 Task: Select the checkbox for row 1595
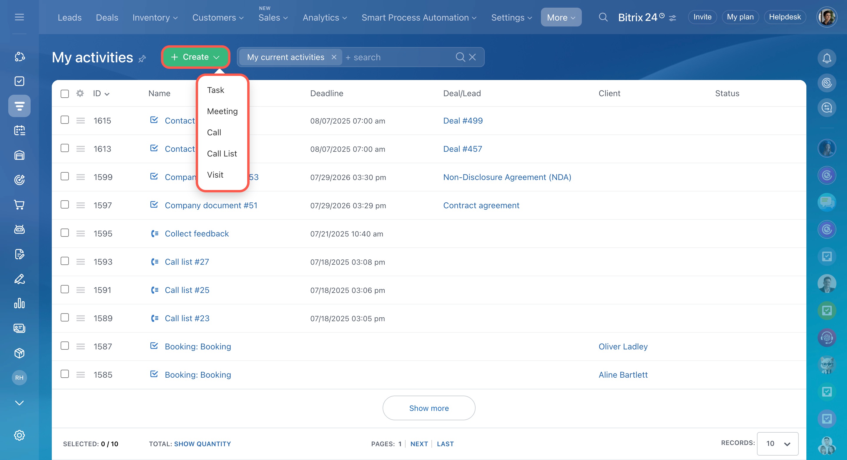tap(65, 233)
